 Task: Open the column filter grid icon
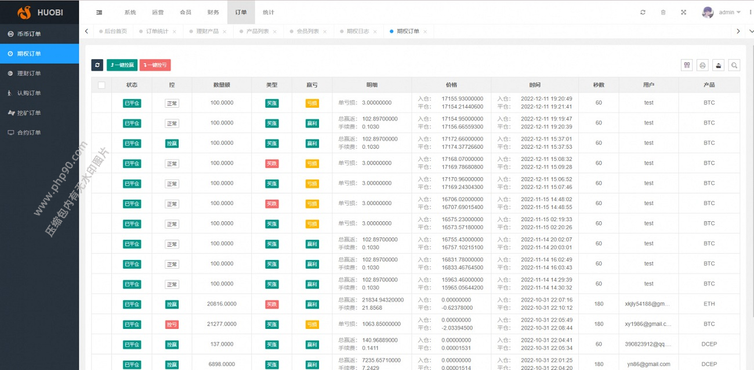pos(687,65)
